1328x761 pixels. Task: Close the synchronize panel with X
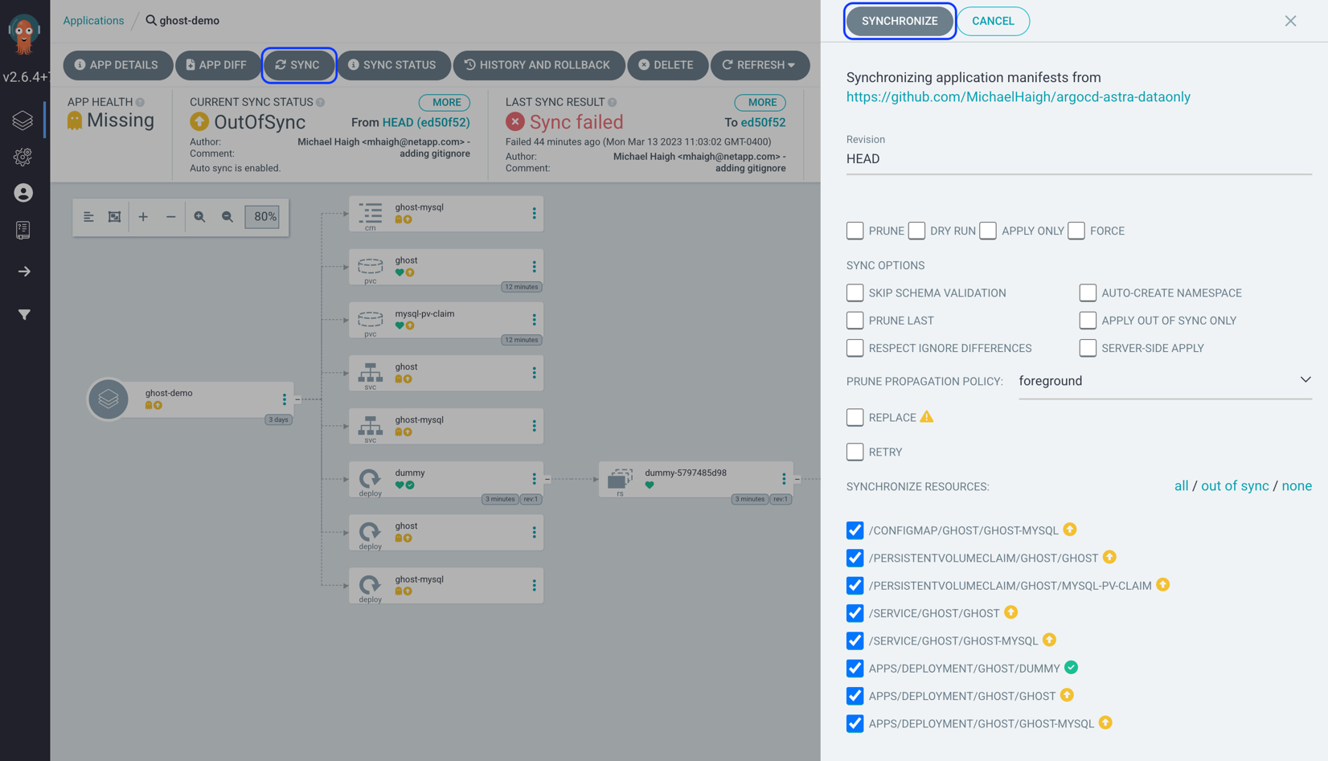click(1290, 21)
